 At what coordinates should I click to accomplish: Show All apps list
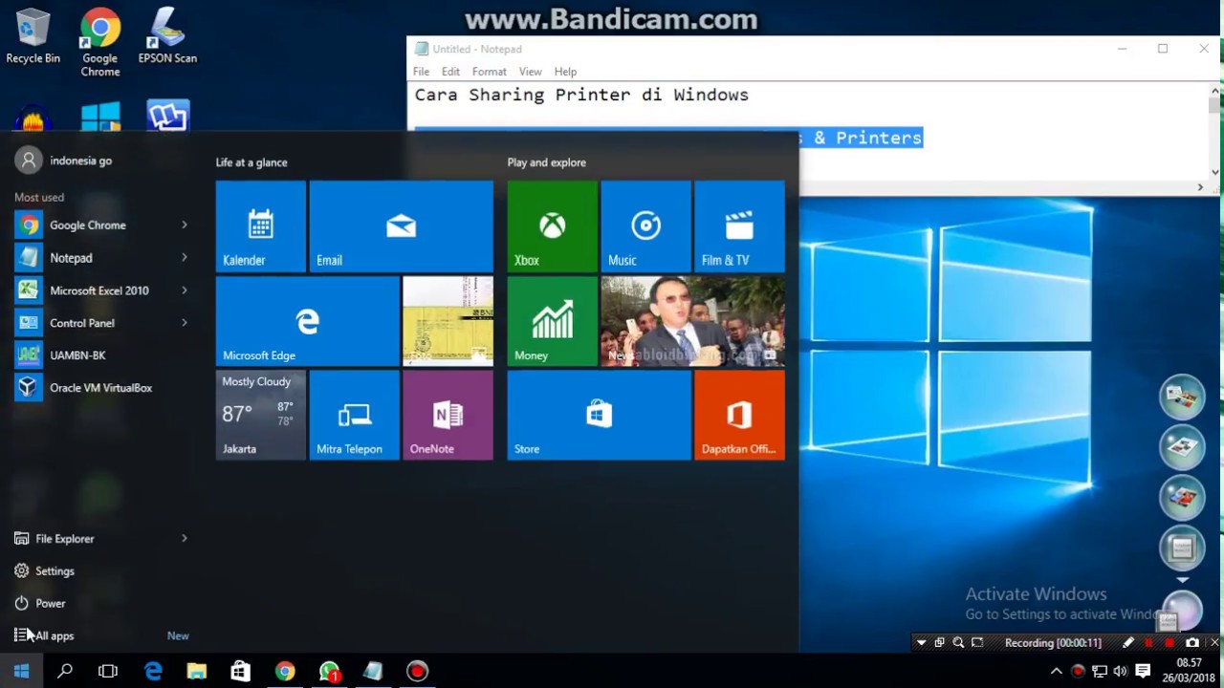pos(55,636)
